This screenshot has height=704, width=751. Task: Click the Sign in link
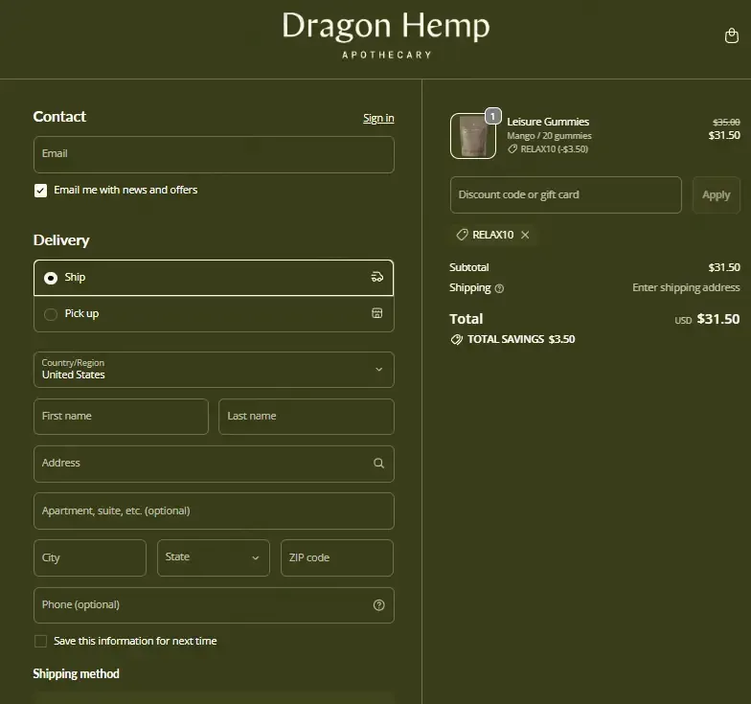(x=378, y=118)
